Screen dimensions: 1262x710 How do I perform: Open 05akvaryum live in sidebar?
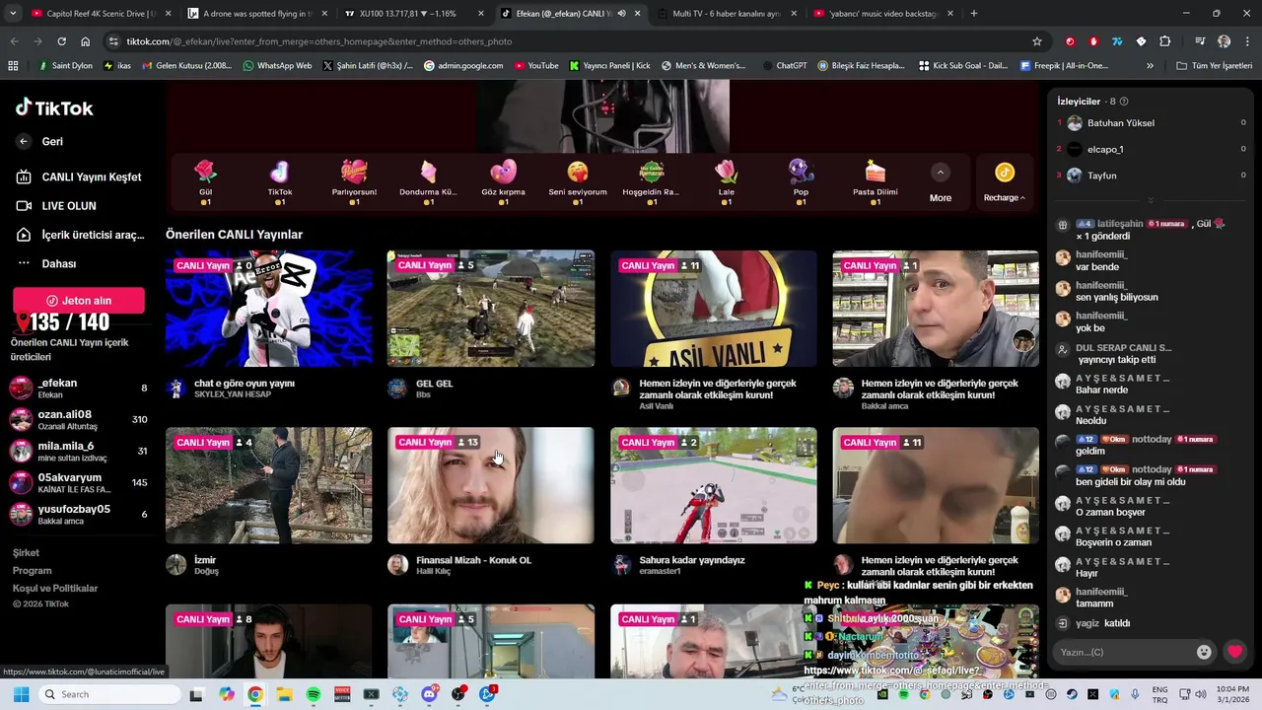click(79, 482)
